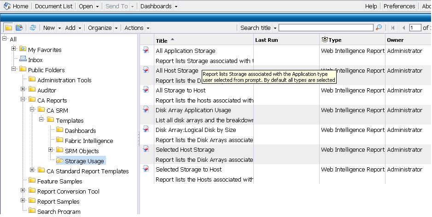Viewport: 432px width, 217px height.
Task: Click the filter icon beside Type header
Action: 324,40
